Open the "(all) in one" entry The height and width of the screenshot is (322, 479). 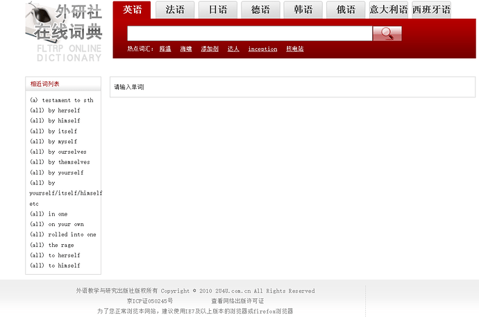49,214
